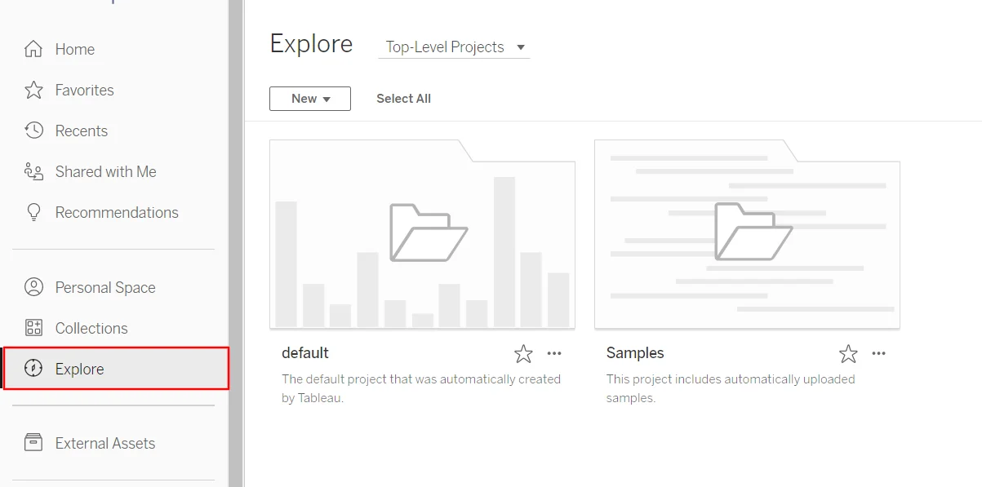Select the Explore sidebar label
The height and width of the screenshot is (487, 982).
[x=79, y=370]
